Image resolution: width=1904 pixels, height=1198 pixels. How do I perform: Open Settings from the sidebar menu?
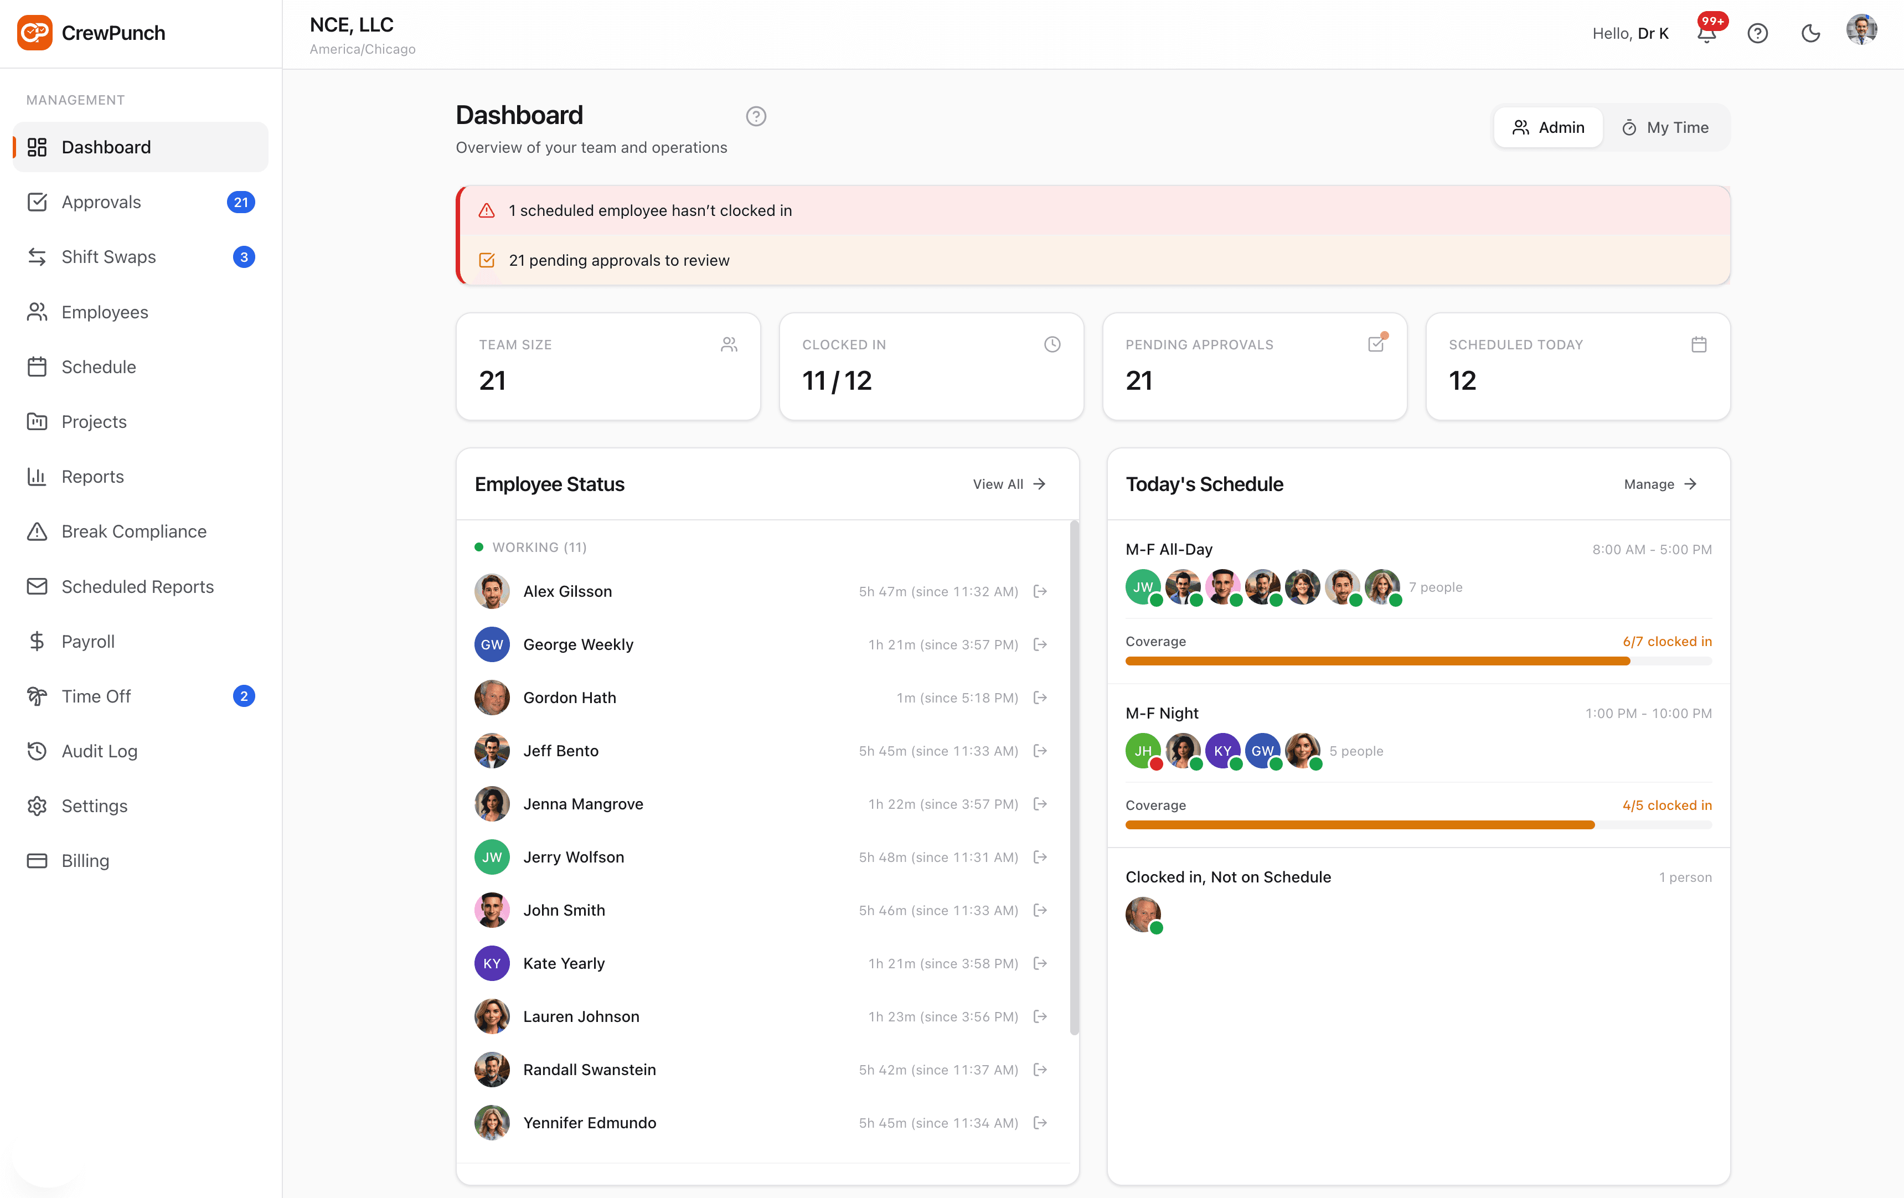tap(94, 805)
